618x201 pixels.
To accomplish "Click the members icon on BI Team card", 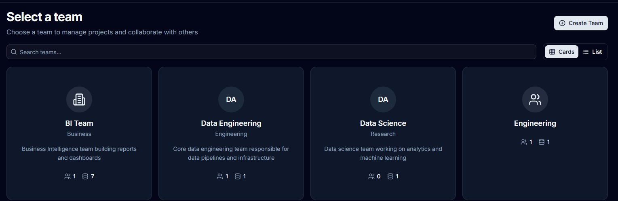I will coord(67,176).
